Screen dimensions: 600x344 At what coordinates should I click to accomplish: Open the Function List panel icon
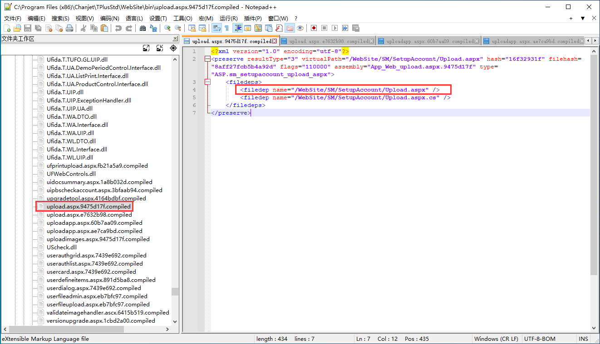[279, 28]
